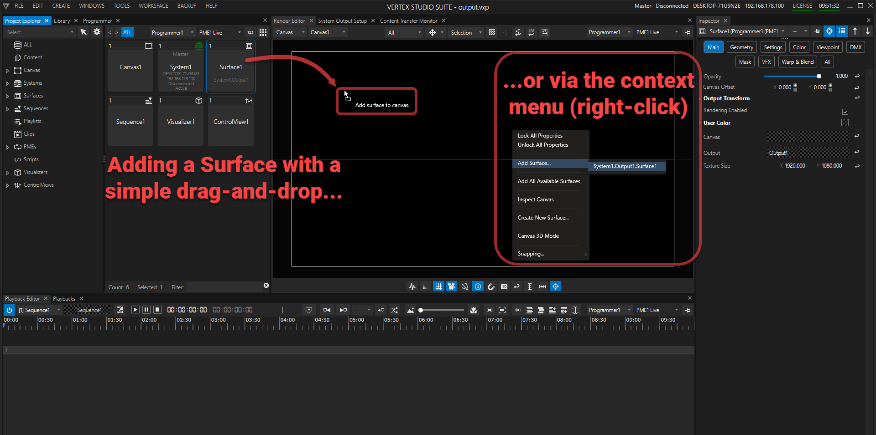The width and height of the screenshot is (876, 435).
Task: Toggle the Inspector list view icon
Action: coord(842,31)
